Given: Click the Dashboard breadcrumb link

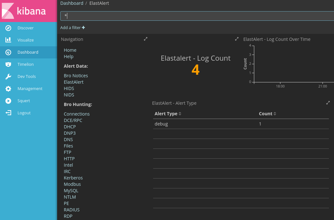Looking at the screenshot, I should (72, 3).
